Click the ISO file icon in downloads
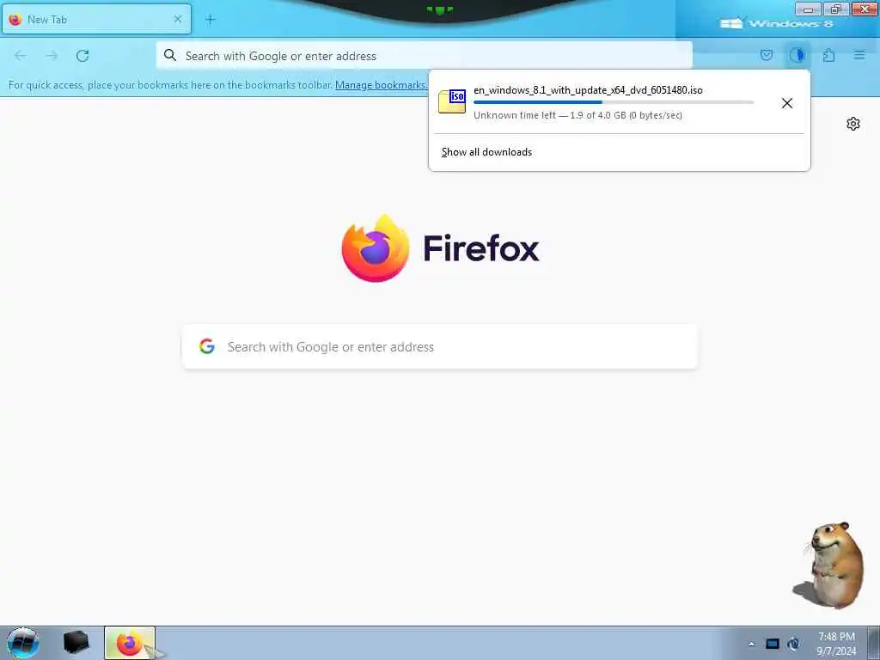Image resolution: width=880 pixels, height=660 pixels. 452,101
